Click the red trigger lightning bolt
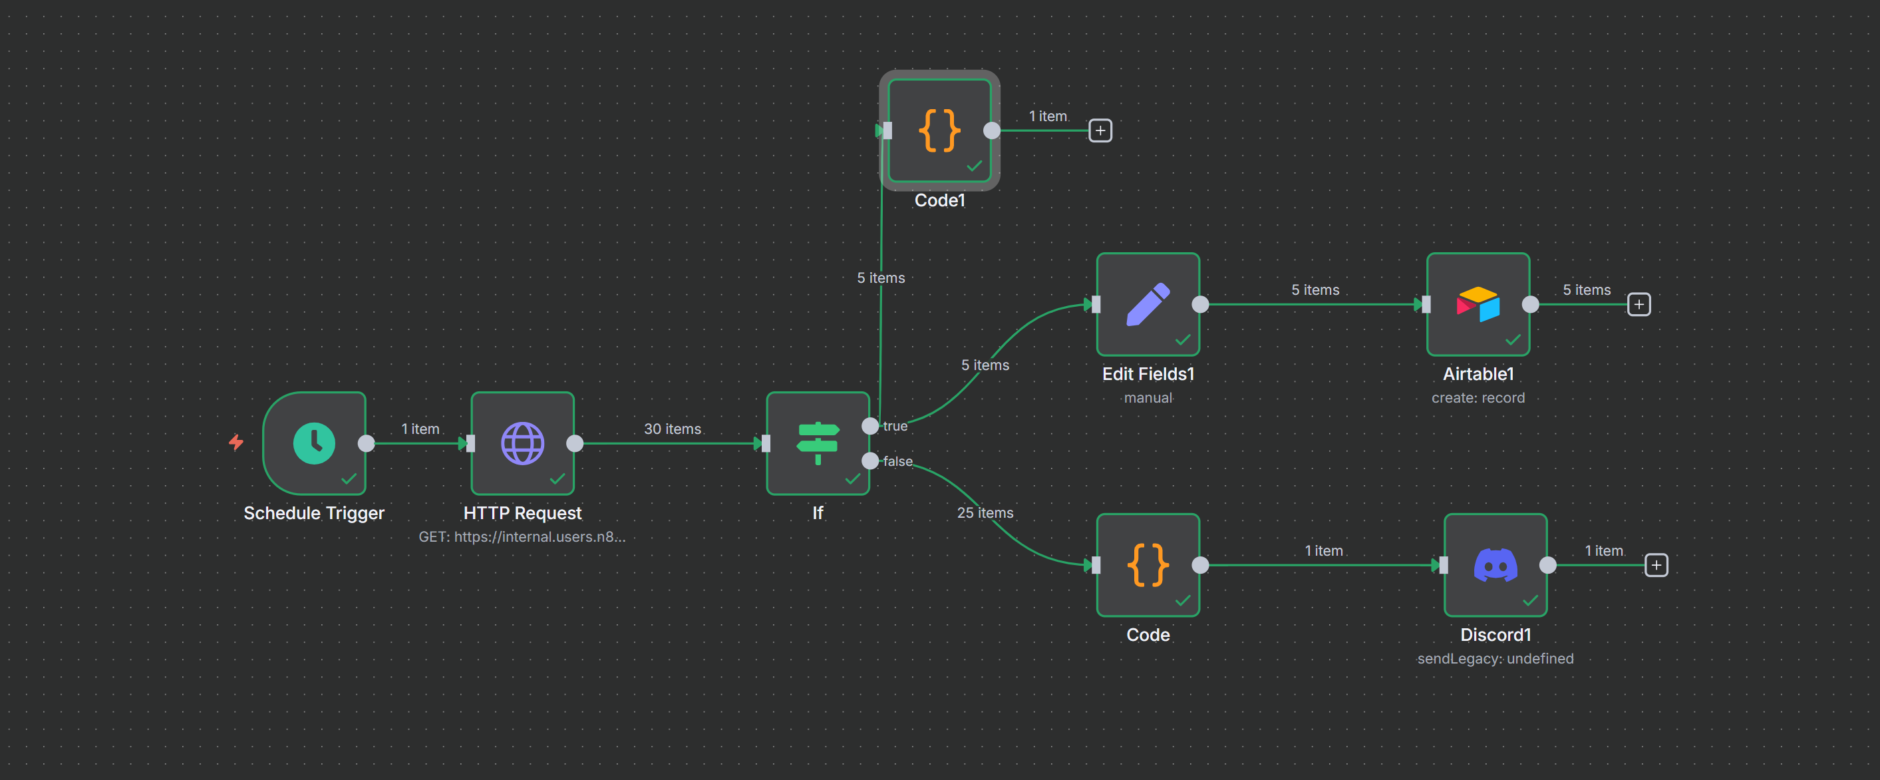The width and height of the screenshot is (1880, 780). point(235,442)
